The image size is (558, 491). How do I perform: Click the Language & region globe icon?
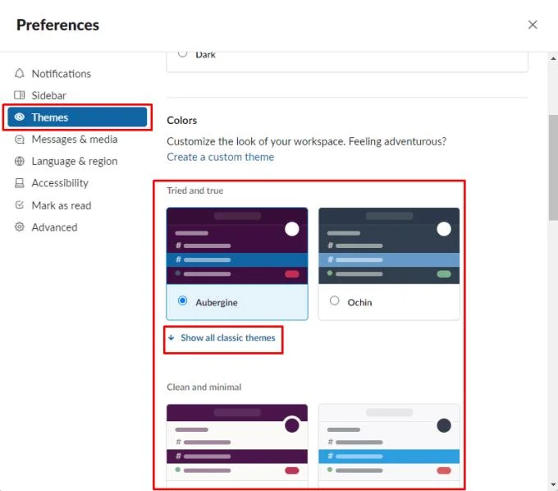click(x=20, y=161)
